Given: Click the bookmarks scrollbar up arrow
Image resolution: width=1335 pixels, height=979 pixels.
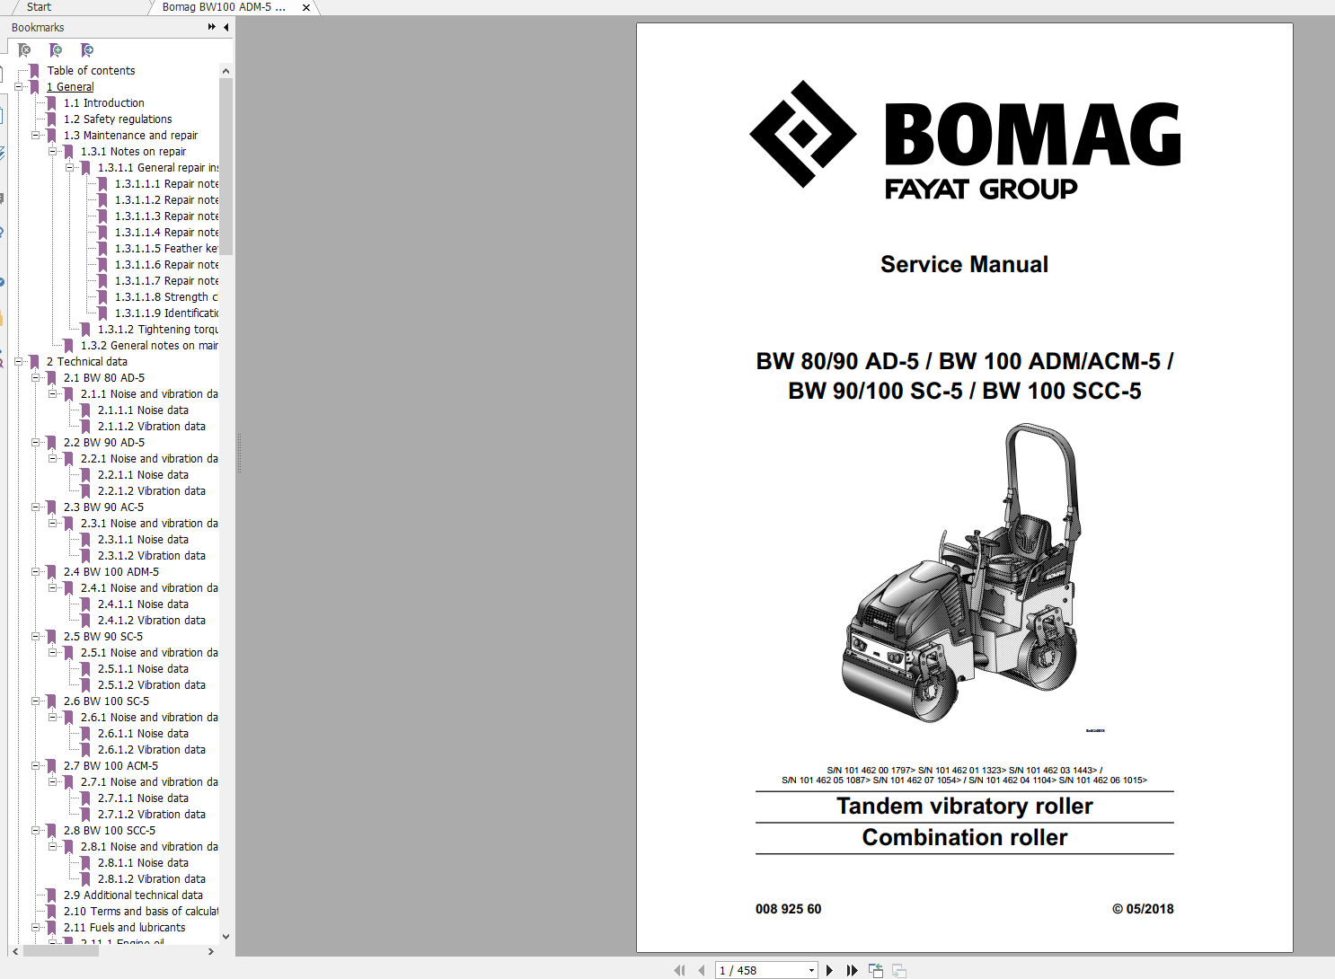Looking at the screenshot, I should pos(225,71).
